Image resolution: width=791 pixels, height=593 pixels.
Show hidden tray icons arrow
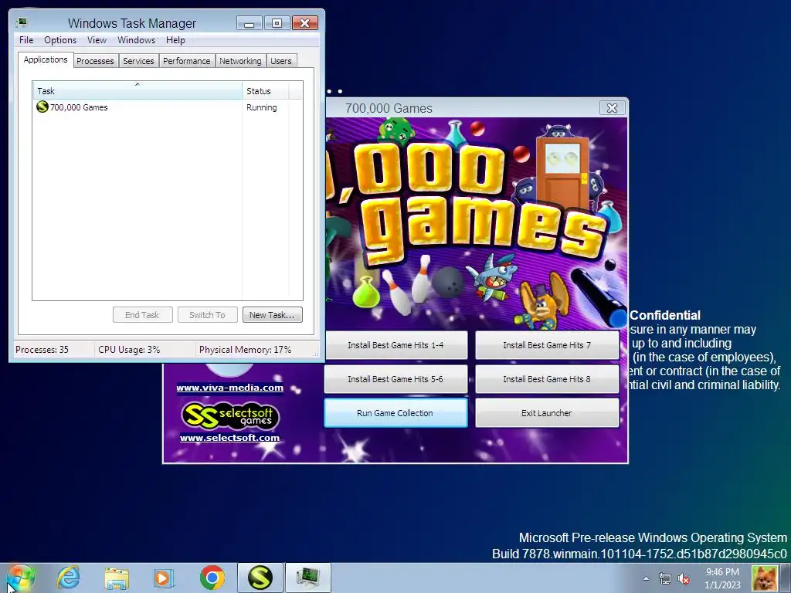(x=646, y=578)
